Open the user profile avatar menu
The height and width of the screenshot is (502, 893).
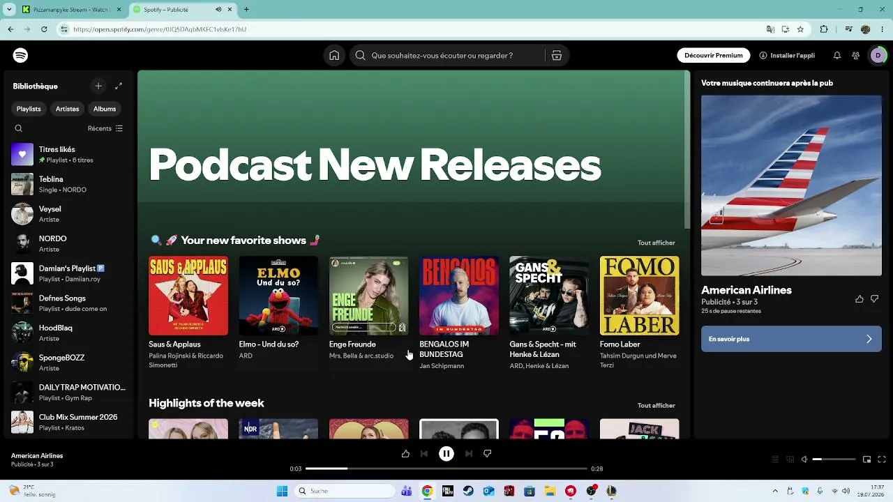(878, 56)
